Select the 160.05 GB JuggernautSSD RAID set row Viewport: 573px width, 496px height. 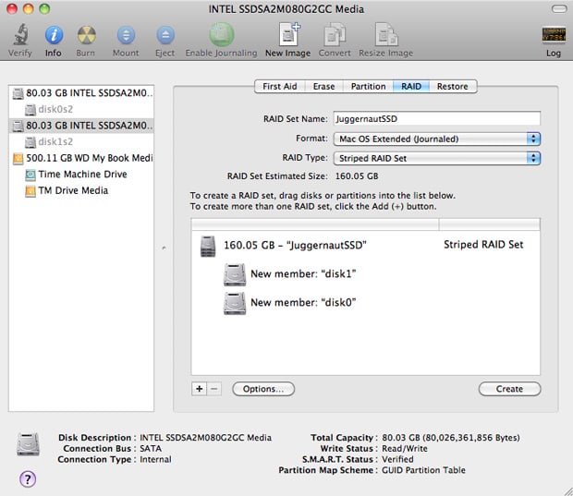point(365,245)
